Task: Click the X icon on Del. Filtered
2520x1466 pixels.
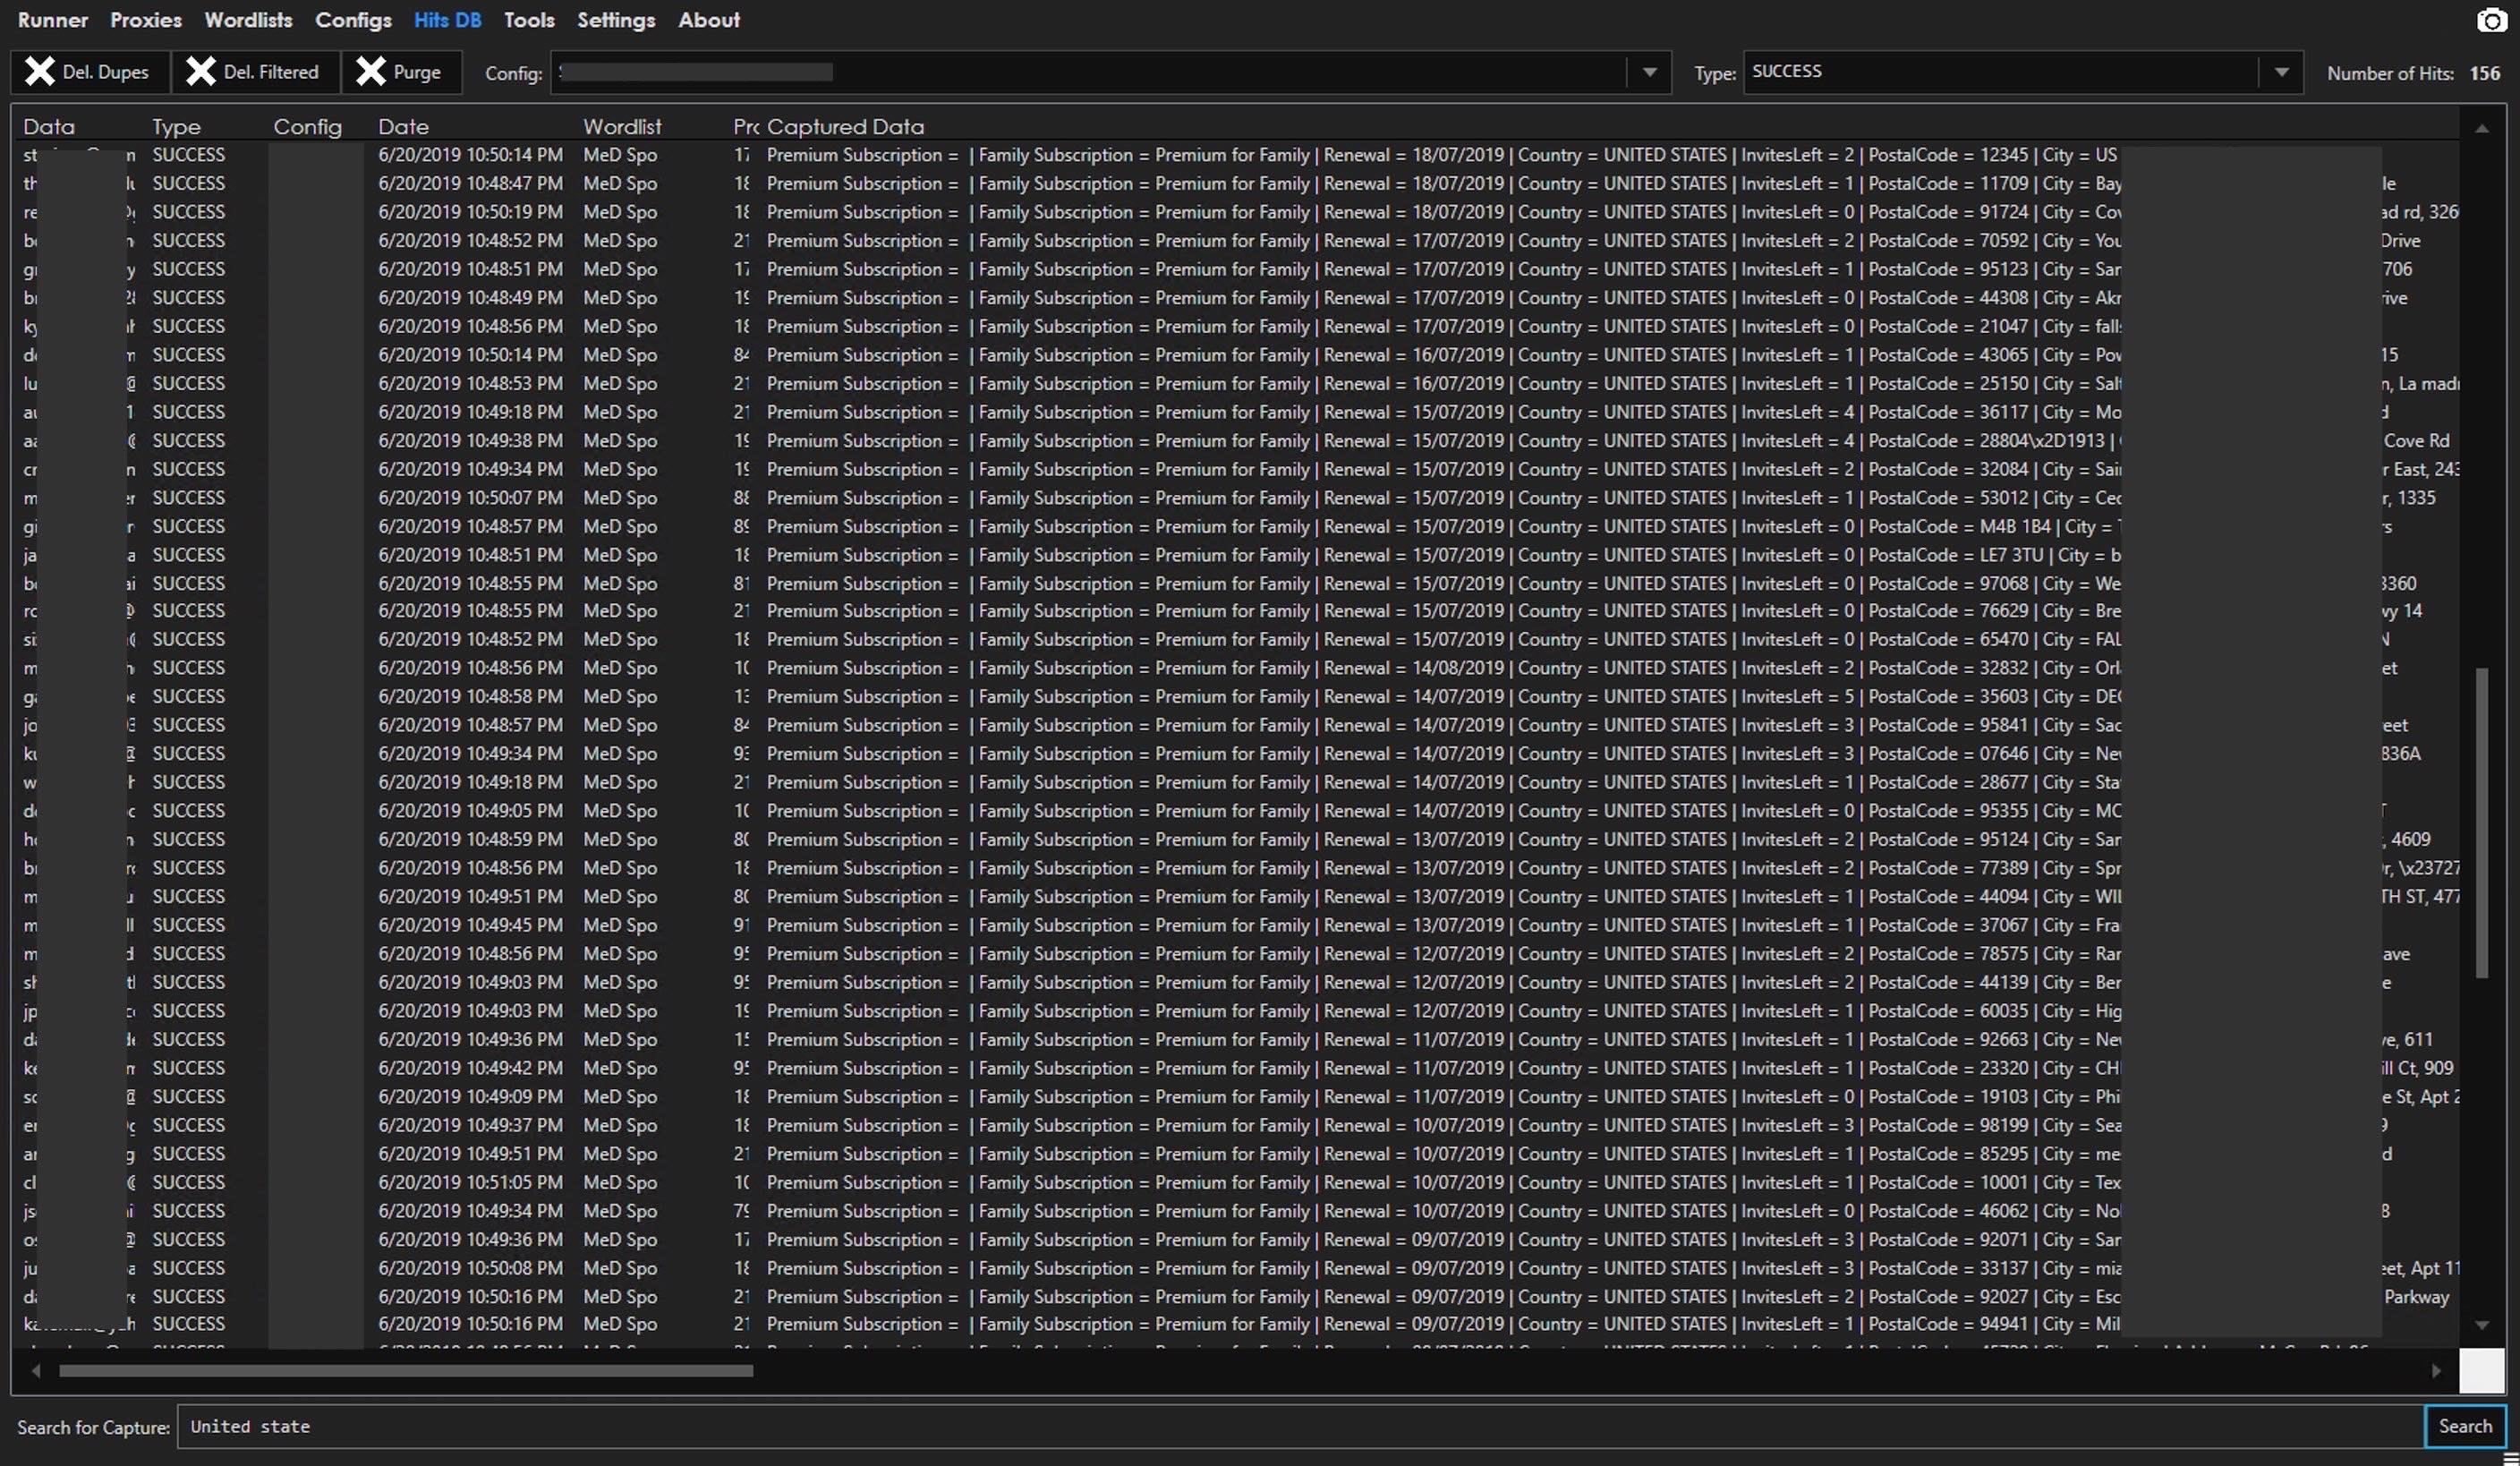Action: [201, 72]
